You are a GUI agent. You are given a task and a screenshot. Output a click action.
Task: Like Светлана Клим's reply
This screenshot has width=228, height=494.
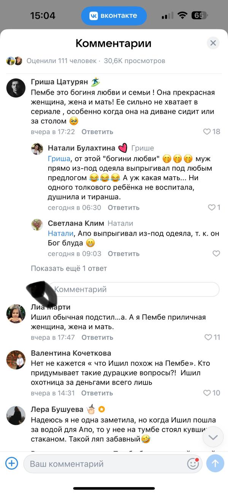pos(216,253)
